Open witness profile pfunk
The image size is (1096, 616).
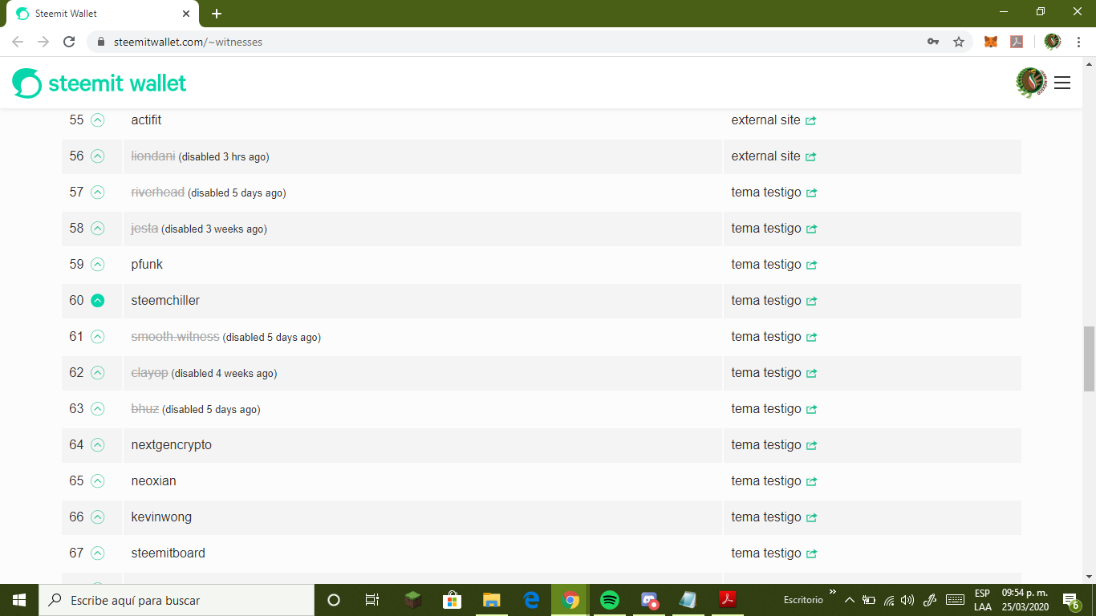147,265
